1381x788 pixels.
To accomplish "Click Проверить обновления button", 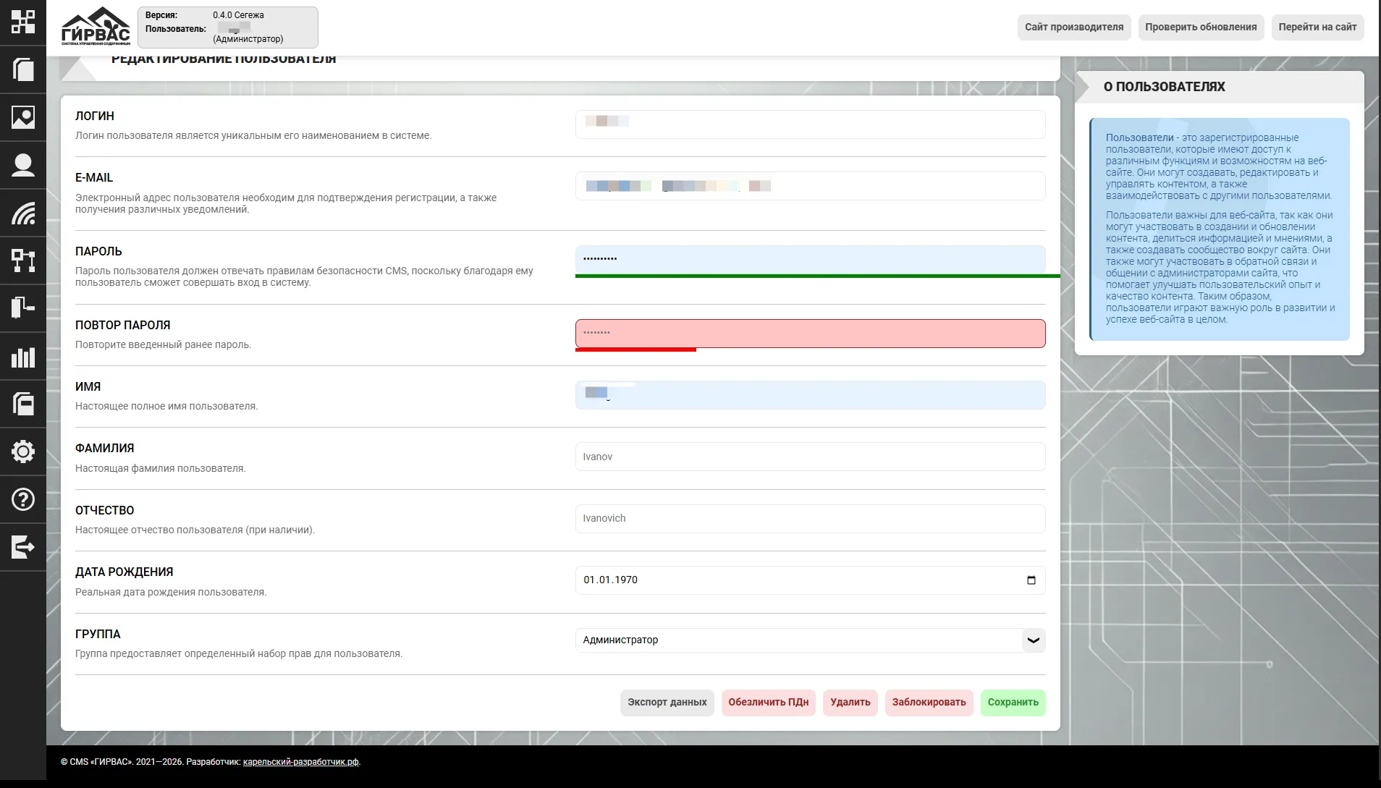I will click(x=1201, y=27).
